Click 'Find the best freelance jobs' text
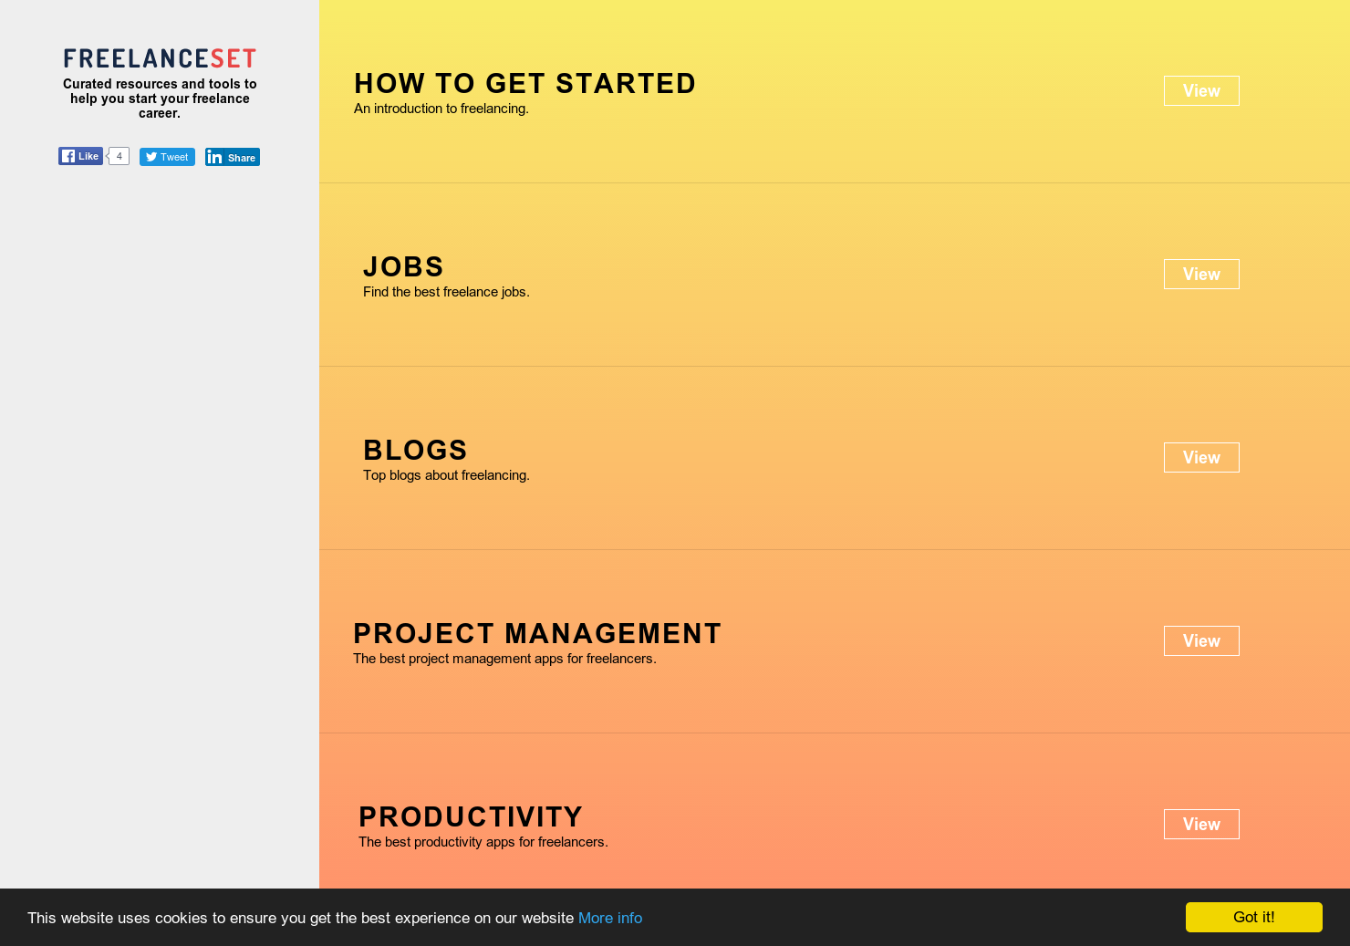The width and height of the screenshot is (1350, 946). coord(446,292)
